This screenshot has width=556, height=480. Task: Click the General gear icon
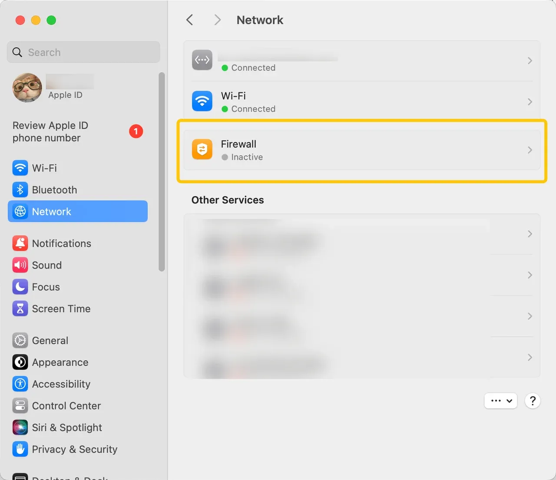coord(20,341)
